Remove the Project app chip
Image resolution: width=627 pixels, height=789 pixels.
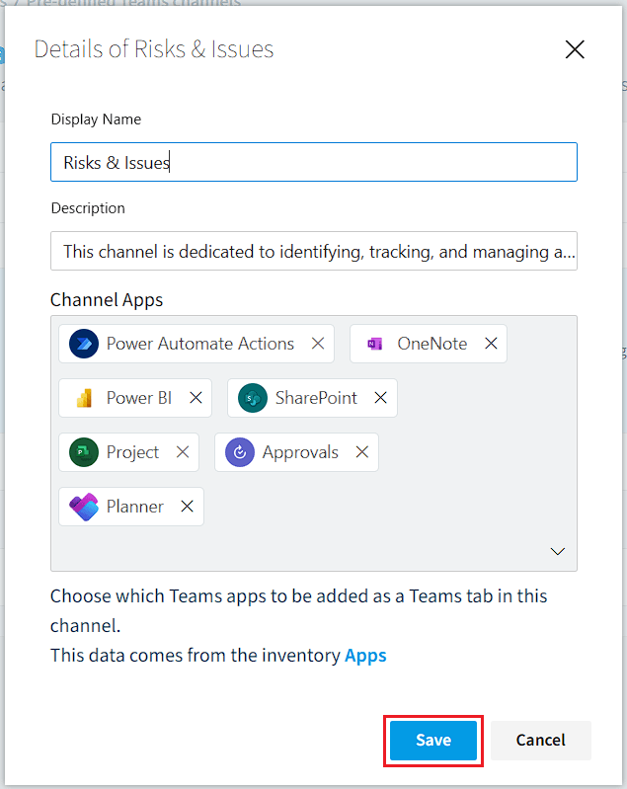pyautogui.click(x=183, y=452)
